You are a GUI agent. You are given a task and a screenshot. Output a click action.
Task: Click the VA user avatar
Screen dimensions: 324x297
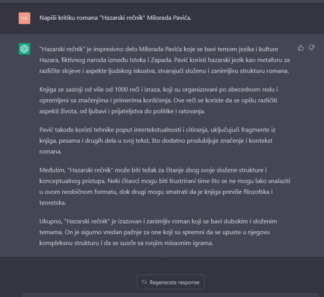tap(24, 18)
